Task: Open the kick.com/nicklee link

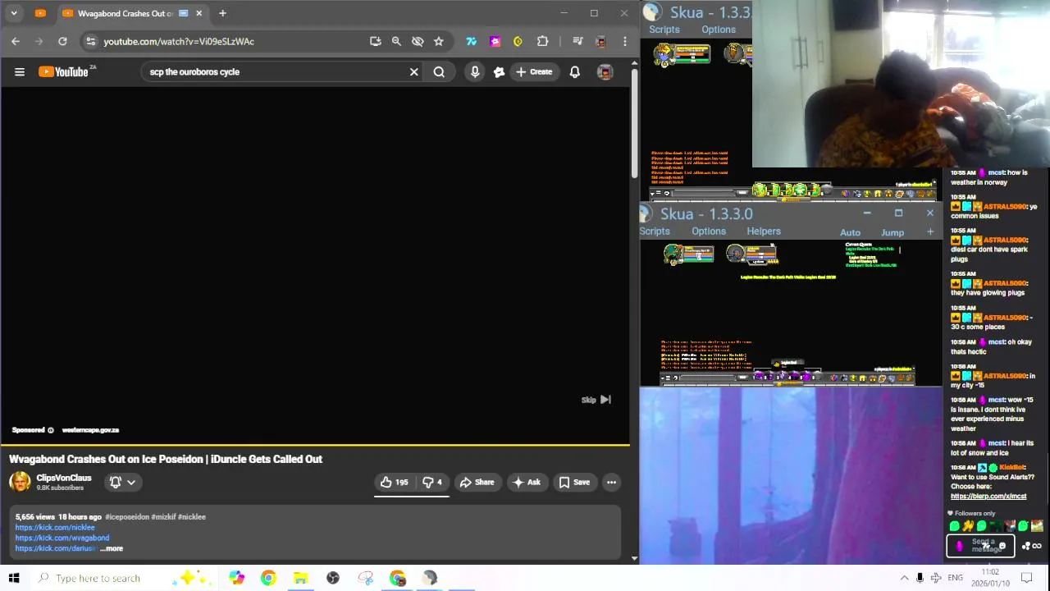Action: [55, 528]
